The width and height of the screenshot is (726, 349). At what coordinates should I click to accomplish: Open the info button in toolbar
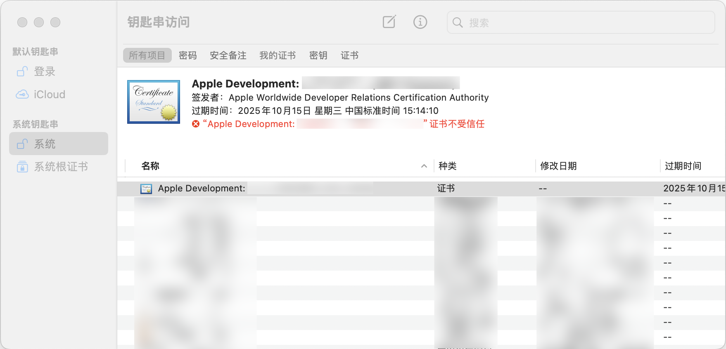click(420, 22)
